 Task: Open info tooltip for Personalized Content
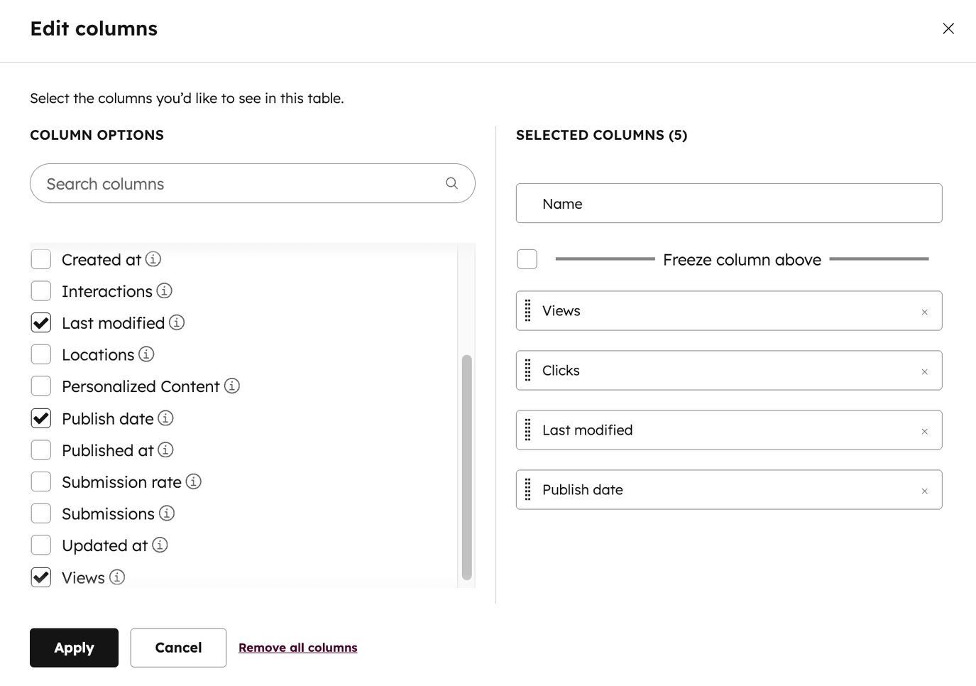(x=231, y=385)
